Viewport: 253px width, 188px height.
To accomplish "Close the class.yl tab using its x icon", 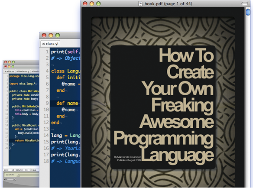I will 43,44.
